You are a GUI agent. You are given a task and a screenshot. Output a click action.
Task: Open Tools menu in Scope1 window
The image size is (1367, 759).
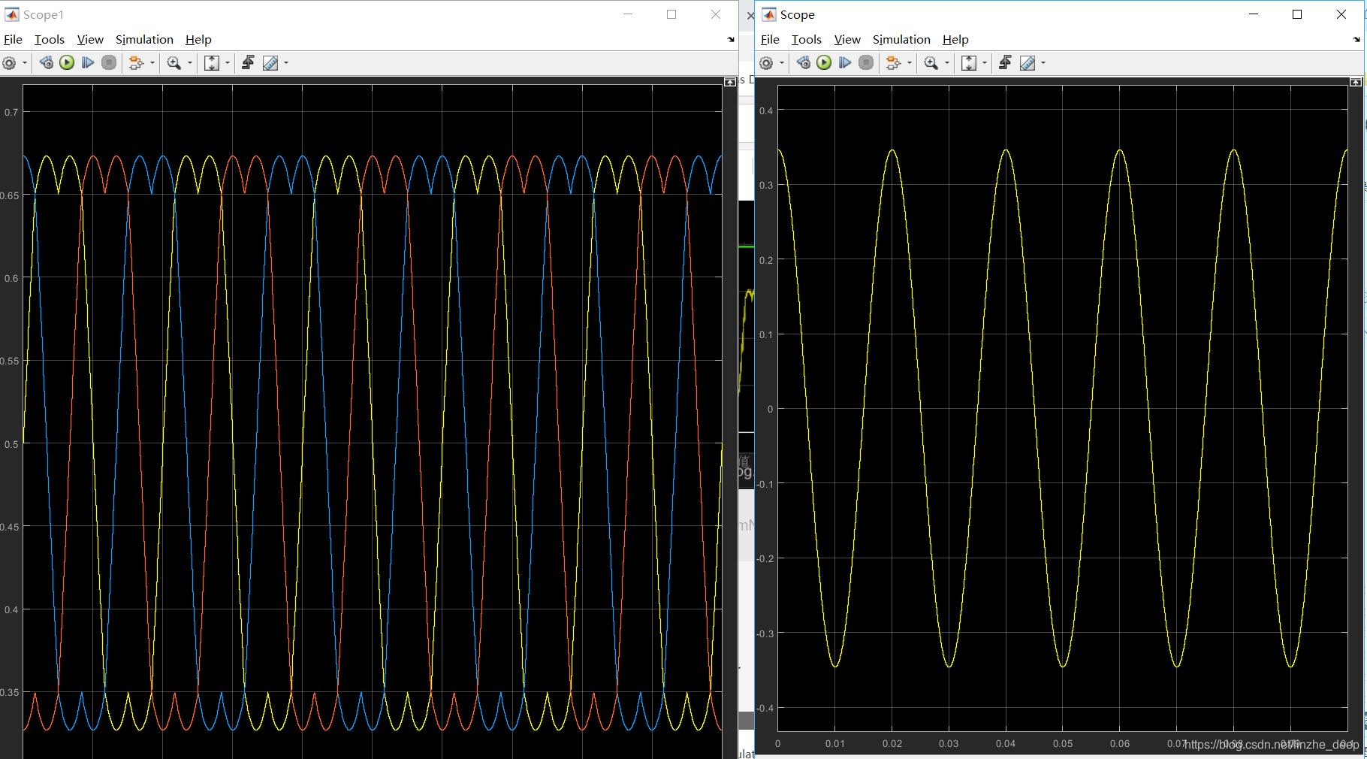(50, 39)
